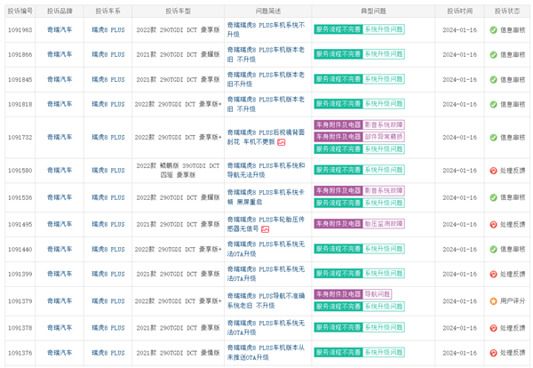Open complaint 车机版本从未推送OTA升级
The height and width of the screenshot is (368, 533).
click(x=266, y=353)
